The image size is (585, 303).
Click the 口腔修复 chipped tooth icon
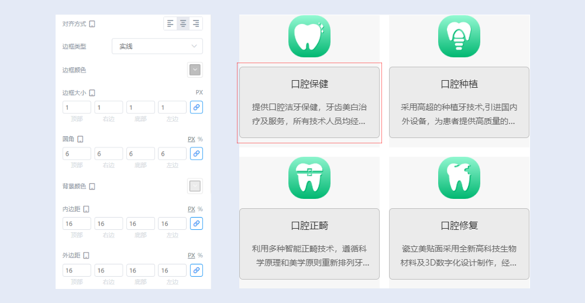pyautogui.click(x=459, y=178)
